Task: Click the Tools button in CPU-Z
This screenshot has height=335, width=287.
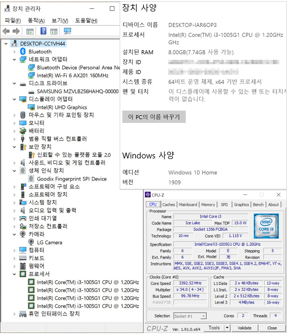Action: tap(214, 328)
